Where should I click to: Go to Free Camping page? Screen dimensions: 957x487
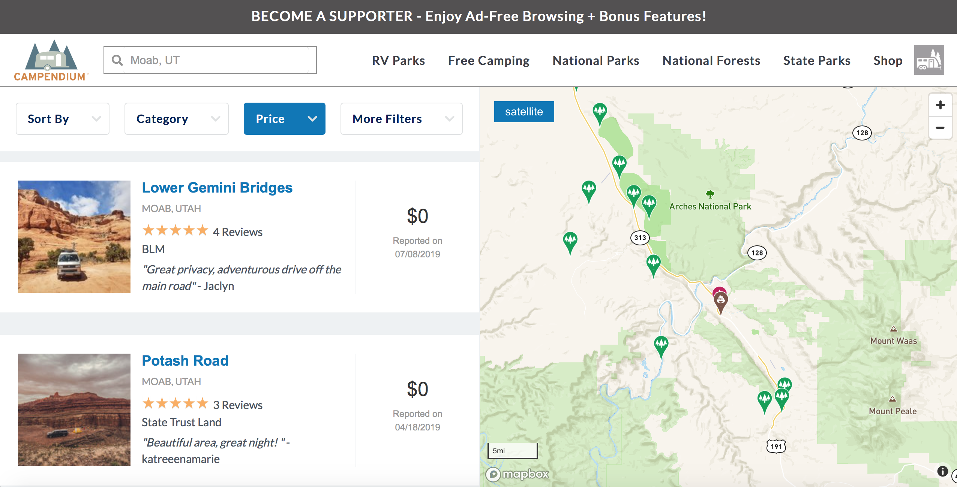coord(489,61)
